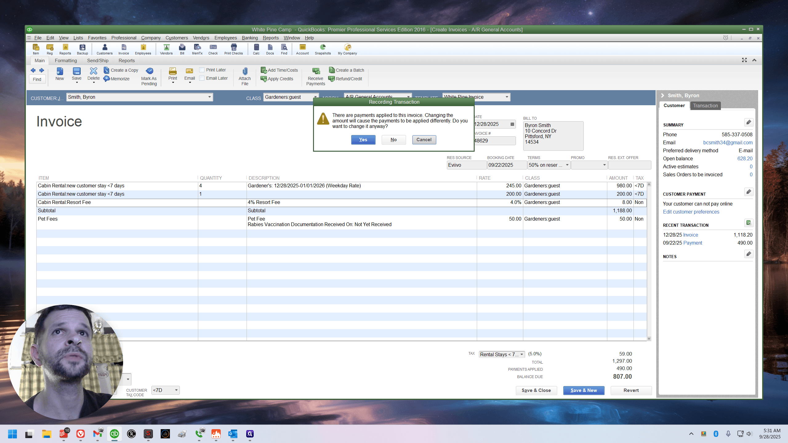Open the Customers center icon
This screenshot has width=788, height=443.
click(105, 49)
